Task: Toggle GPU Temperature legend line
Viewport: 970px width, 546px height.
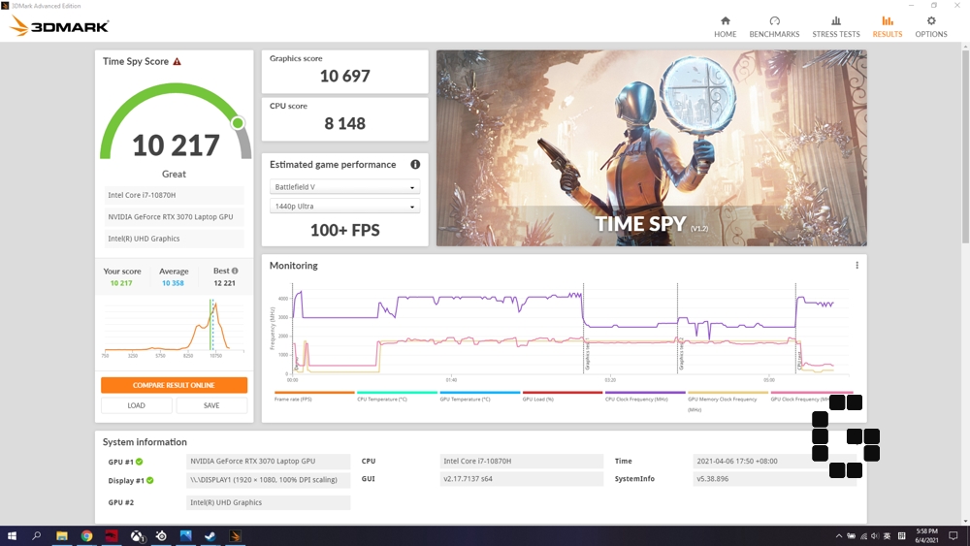Action: click(x=480, y=396)
